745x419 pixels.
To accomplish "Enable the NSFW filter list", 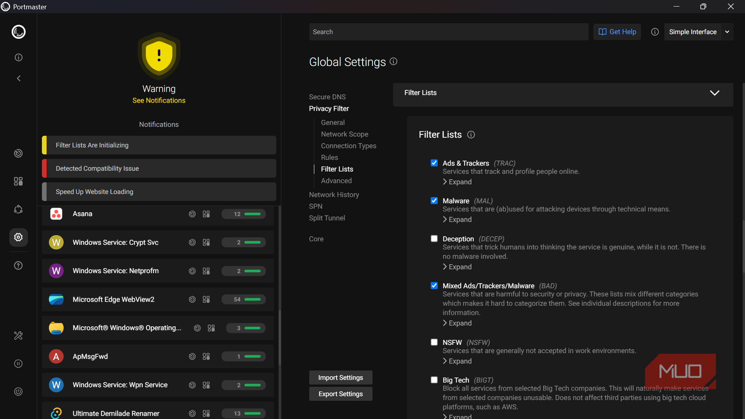I will point(434,342).
